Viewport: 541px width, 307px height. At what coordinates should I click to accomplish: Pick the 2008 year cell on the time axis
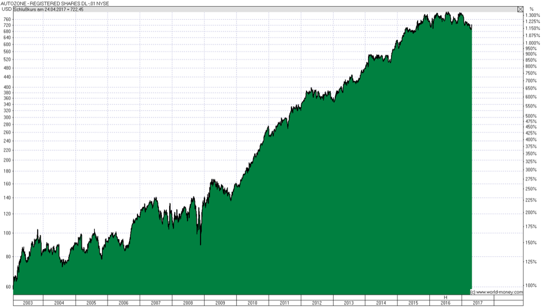click(x=188, y=303)
